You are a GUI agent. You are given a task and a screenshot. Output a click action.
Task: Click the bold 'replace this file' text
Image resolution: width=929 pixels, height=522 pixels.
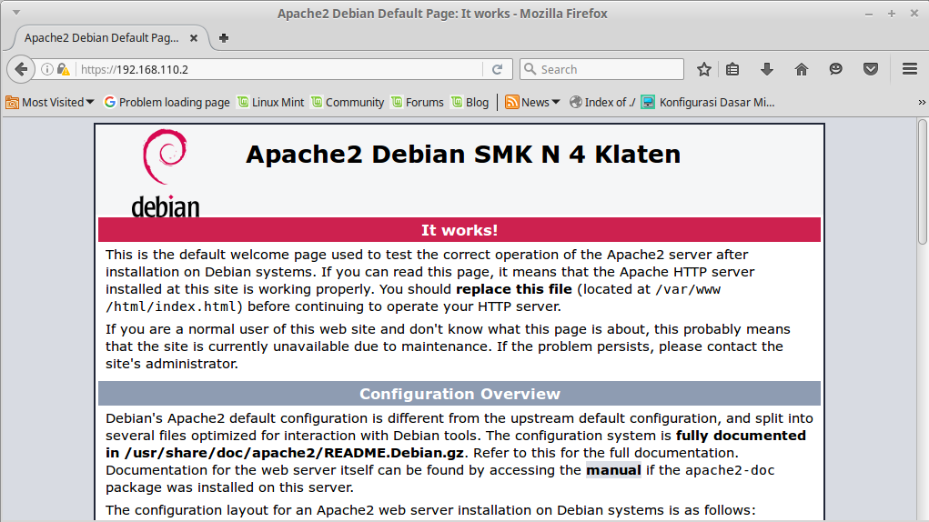pos(514,289)
